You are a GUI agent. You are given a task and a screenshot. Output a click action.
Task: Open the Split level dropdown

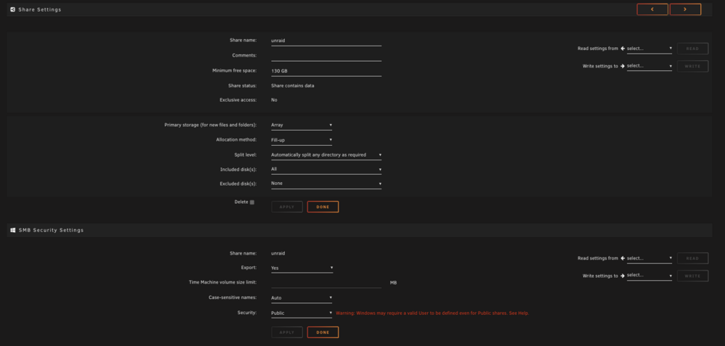(326, 155)
